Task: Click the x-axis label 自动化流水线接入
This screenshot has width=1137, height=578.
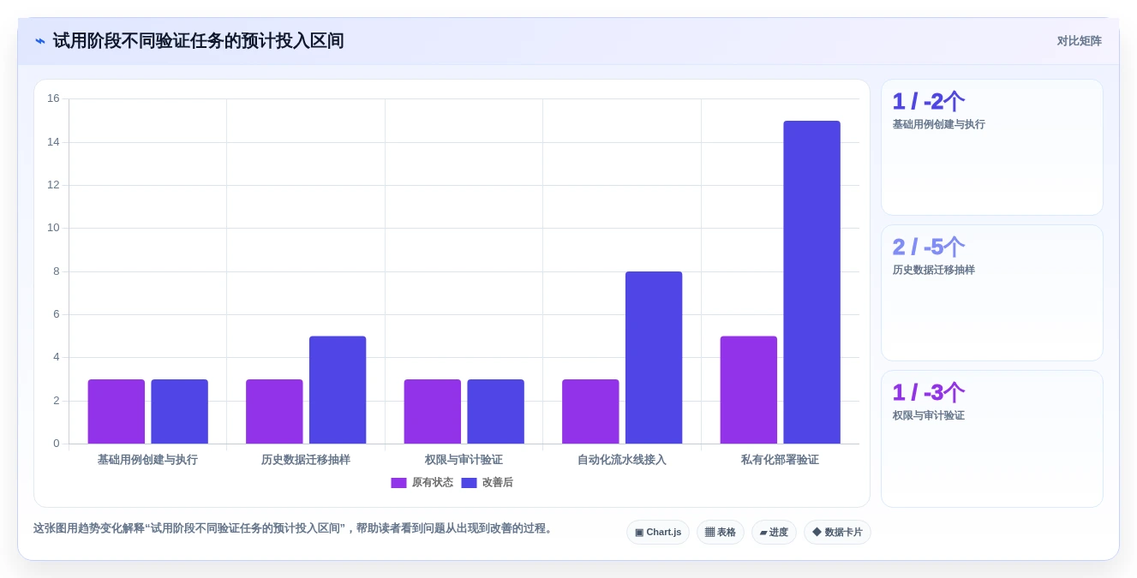Action: (x=622, y=460)
